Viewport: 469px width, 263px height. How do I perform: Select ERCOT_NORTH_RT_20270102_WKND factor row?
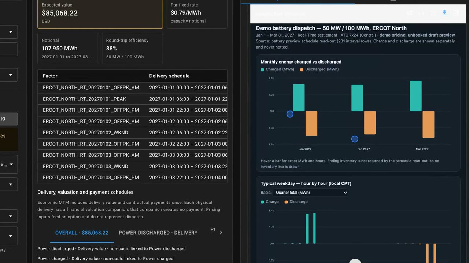coord(132,133)
